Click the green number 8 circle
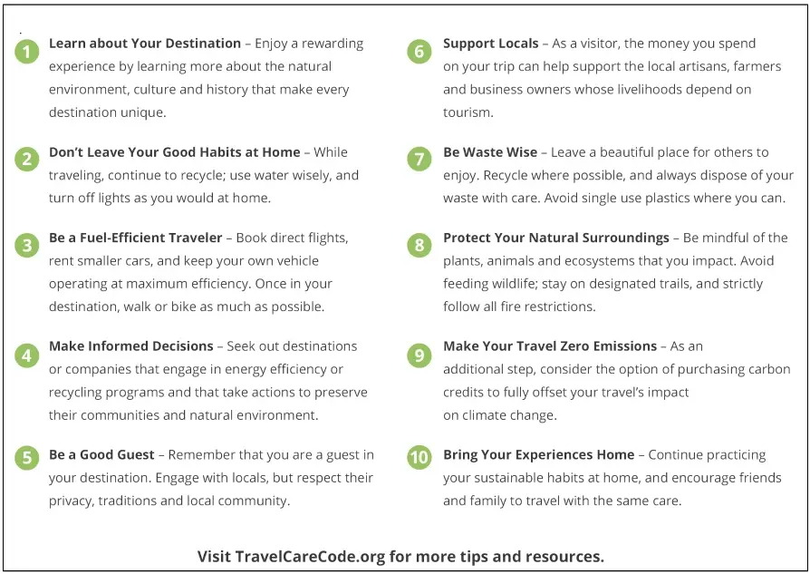 coord(419,246)
